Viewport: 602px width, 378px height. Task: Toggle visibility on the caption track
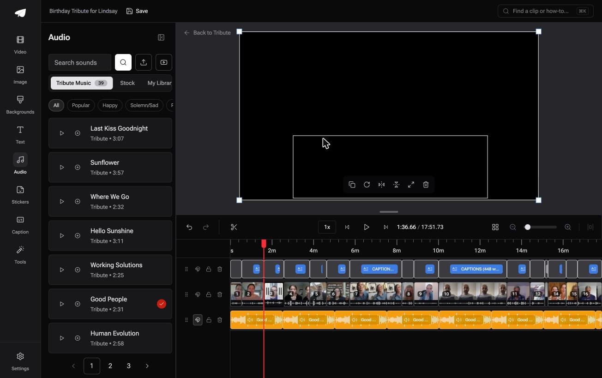pyautogui.click(x=198, y=269)
